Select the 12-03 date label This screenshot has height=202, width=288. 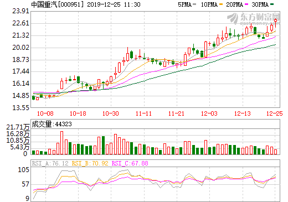pos(209,113)
